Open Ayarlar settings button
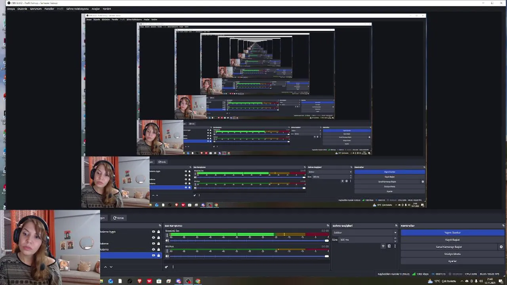 [x=452, y=261]
